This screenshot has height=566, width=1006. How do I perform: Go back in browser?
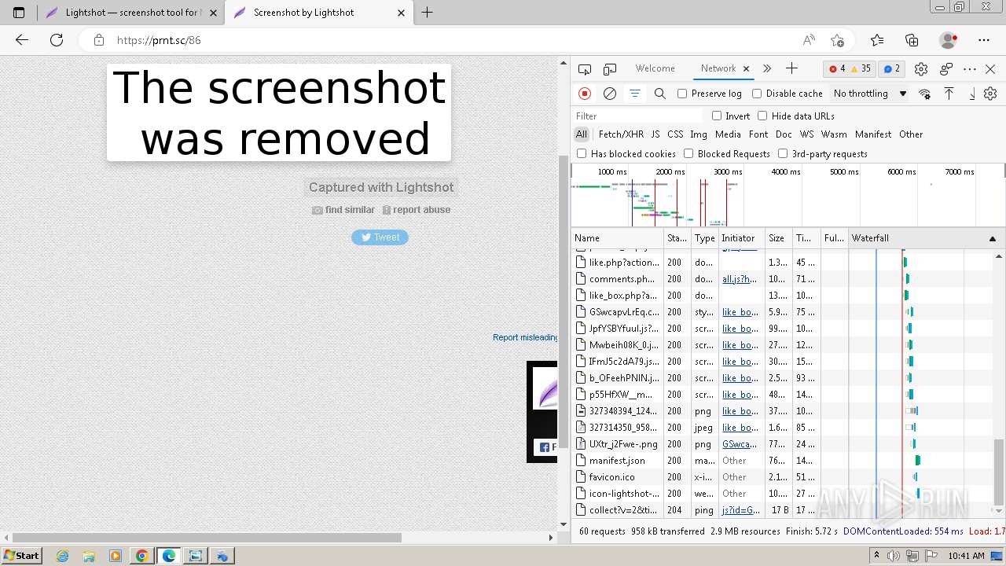[x=22, y=40]
